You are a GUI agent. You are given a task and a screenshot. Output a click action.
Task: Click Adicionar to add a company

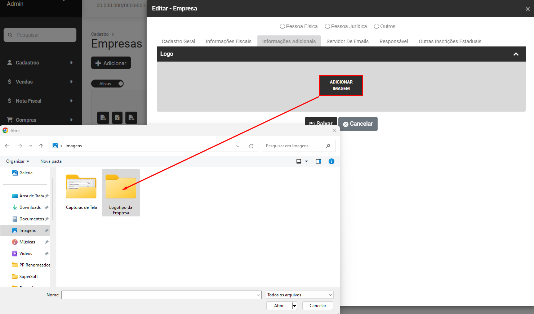coord(111,63)
